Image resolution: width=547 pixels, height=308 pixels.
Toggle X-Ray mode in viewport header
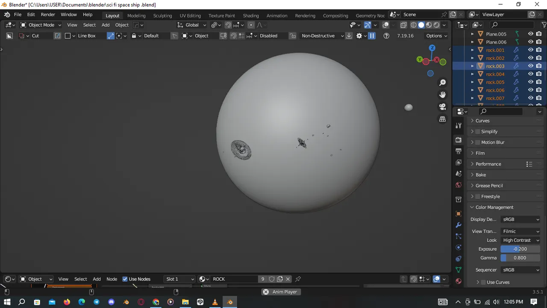click(403, 25)
